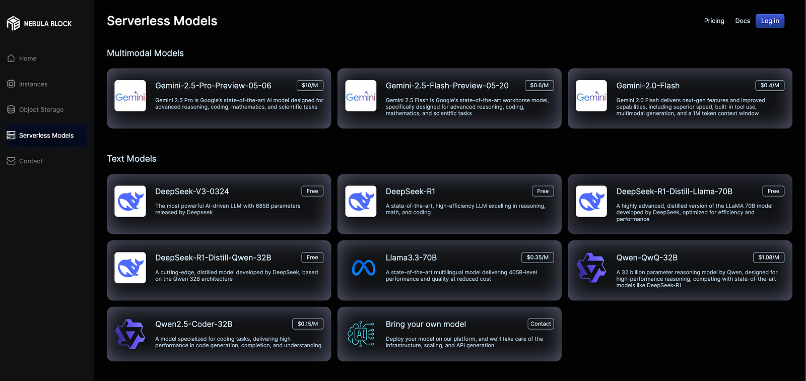Click the Serverless Models server icon
806x381 pixels.
(x=11, y=136)
